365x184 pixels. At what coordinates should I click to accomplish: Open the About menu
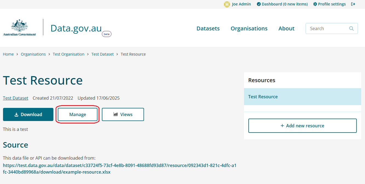pyautogui.click(x=286, y=28)
